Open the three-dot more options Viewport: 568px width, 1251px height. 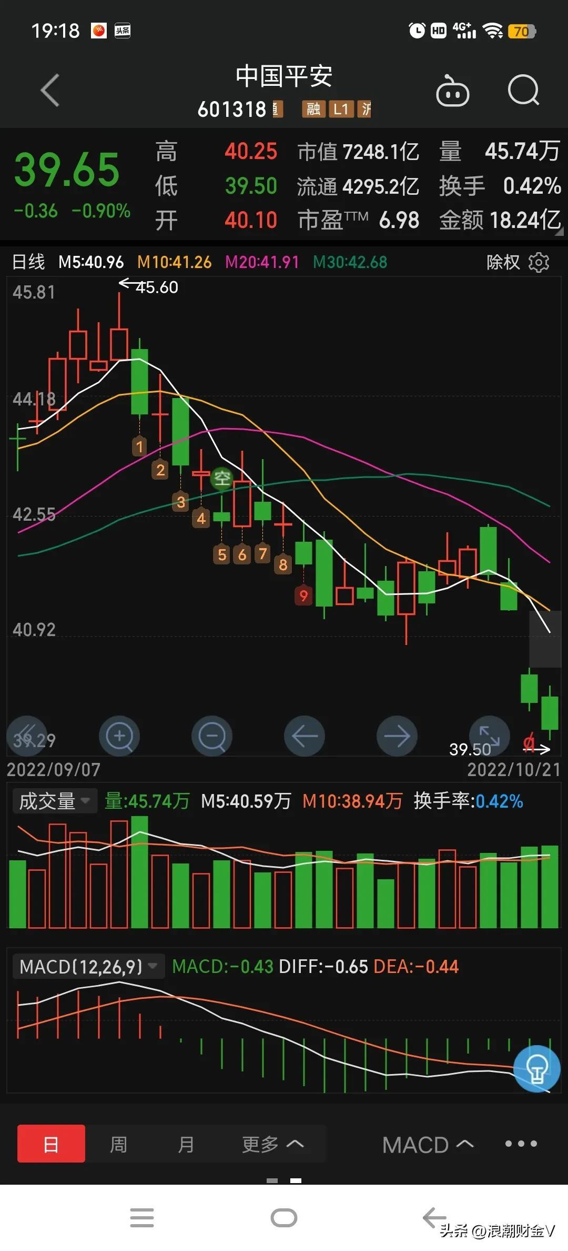pos(521,1144)
